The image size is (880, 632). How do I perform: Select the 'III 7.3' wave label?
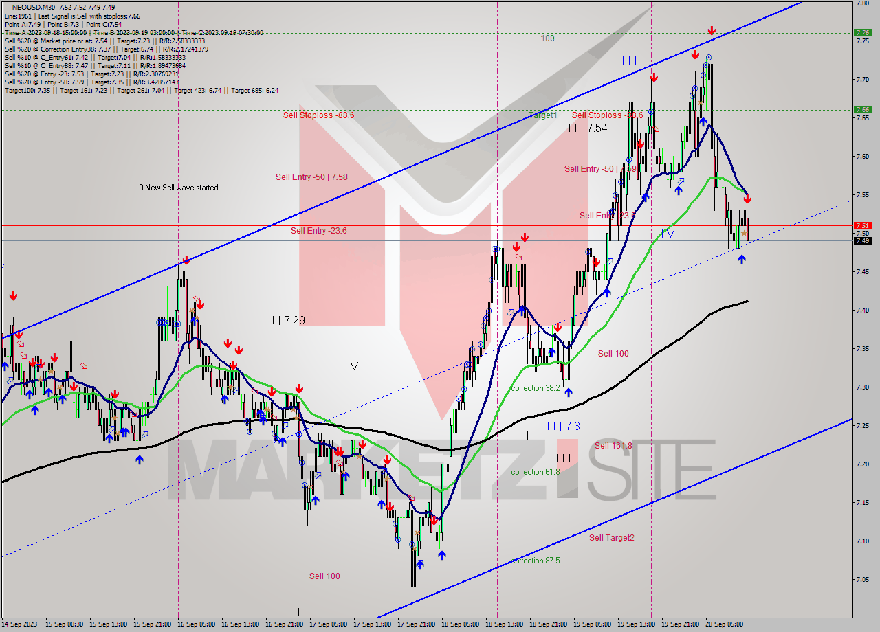coord(564,426)
